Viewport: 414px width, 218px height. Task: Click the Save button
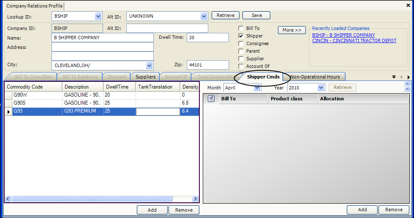pyautogui.click(x=256, y=15)
